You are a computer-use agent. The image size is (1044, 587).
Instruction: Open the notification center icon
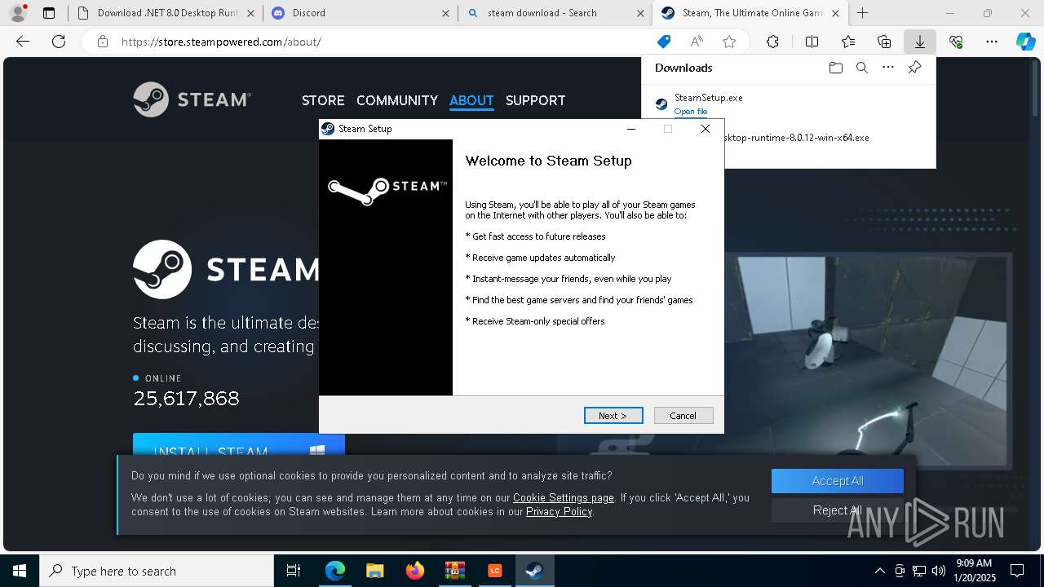click(x=1017, y=571)
